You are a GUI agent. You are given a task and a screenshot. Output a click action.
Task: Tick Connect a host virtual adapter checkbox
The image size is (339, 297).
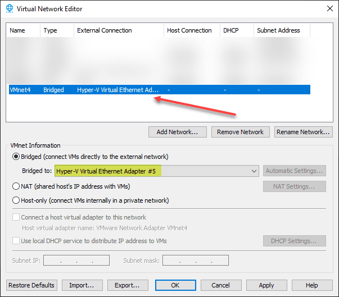16,217
